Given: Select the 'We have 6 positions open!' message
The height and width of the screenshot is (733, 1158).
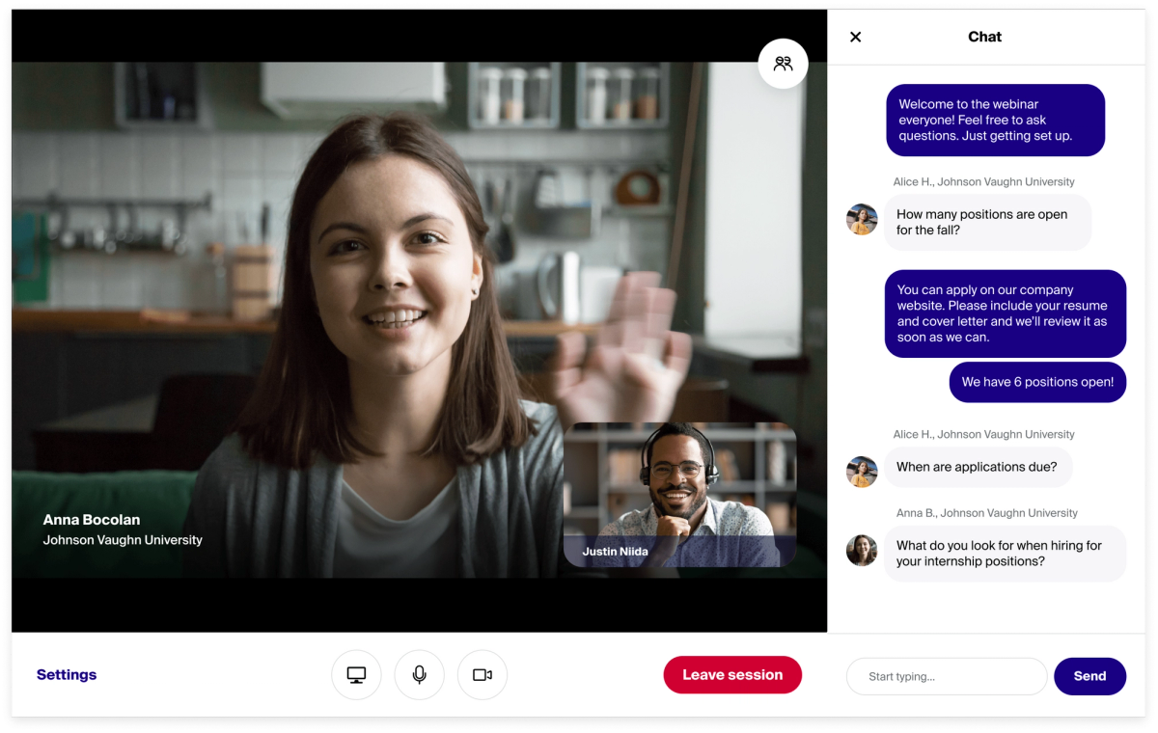Looking at the screenshot, I should point(1037,382).
